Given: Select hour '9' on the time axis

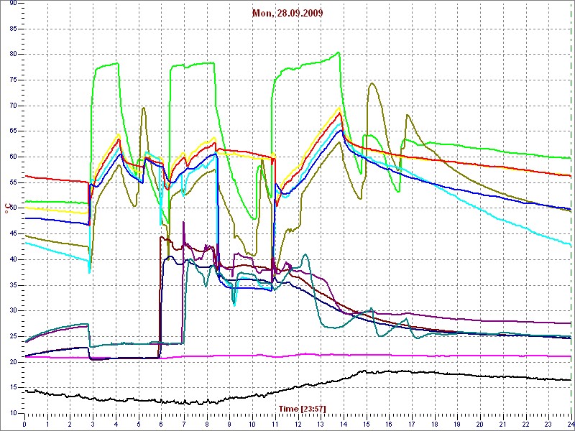Looking at the screenshot, I should click(229, 424).
